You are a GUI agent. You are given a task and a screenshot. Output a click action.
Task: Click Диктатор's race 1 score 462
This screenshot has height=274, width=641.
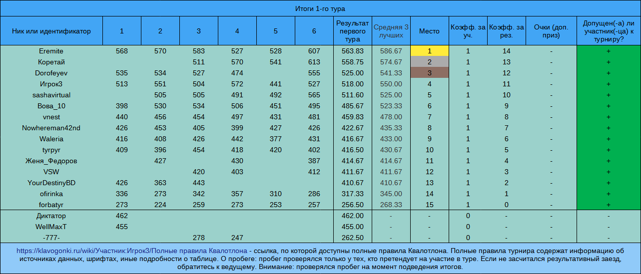tap(122, 216)
